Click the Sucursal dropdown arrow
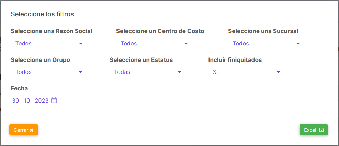 [298, 44]
